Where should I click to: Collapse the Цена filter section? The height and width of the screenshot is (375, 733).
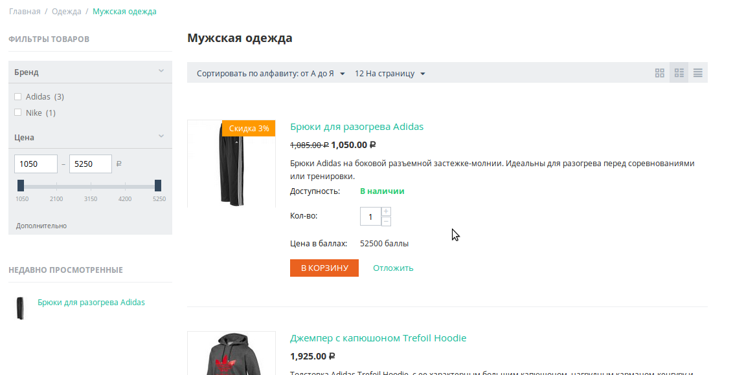pos(161,136)
